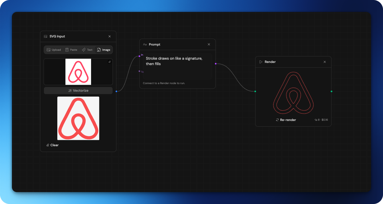Select the Image input mode
The height and width of the screenshot is (204, 383).
(x=103, y=50)
